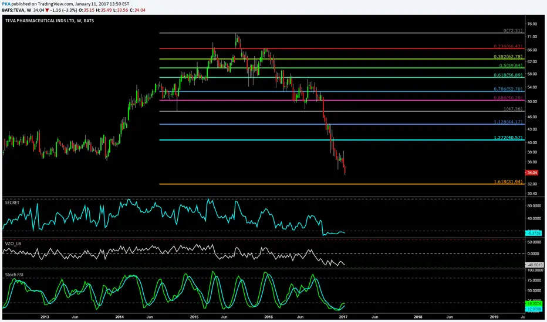The width and height of the screenshot is (547, 322).
Task: Click the 80.0000 SECRET scale label
Action: coord(534,205)
